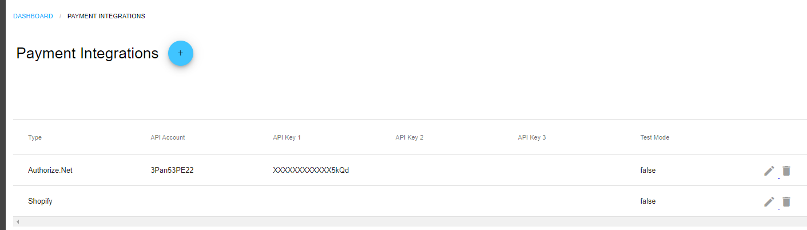Click the horizontal scrollbar track under the table

tap(410, 221)
